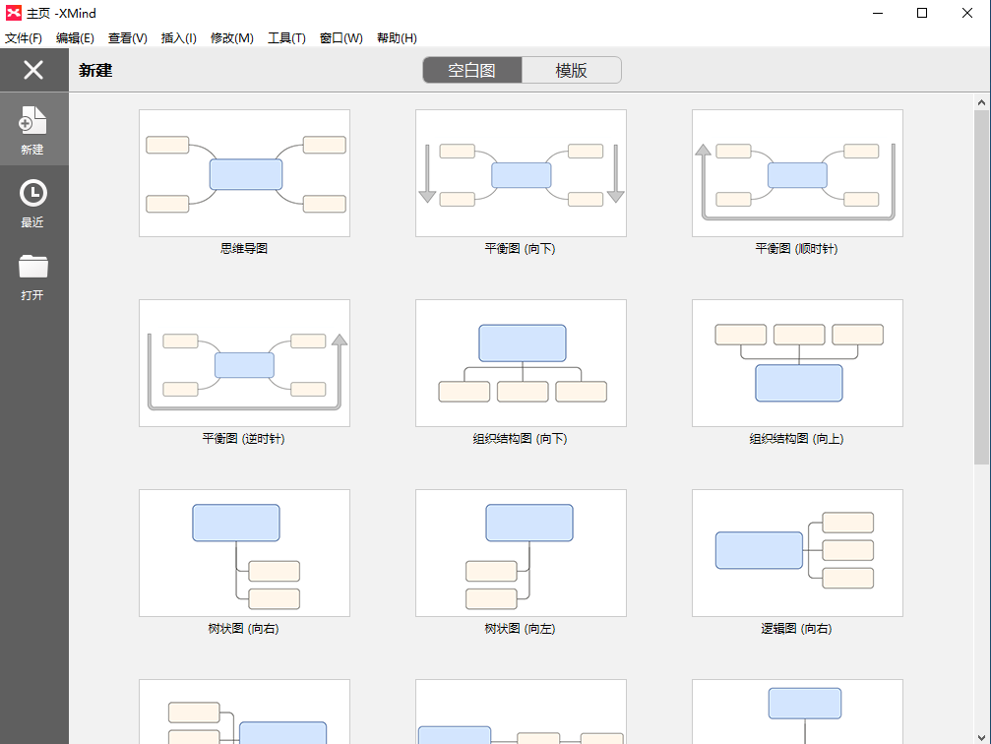Open the 插入(I) menu
This screenshot has height=744, width=991.
178,38
